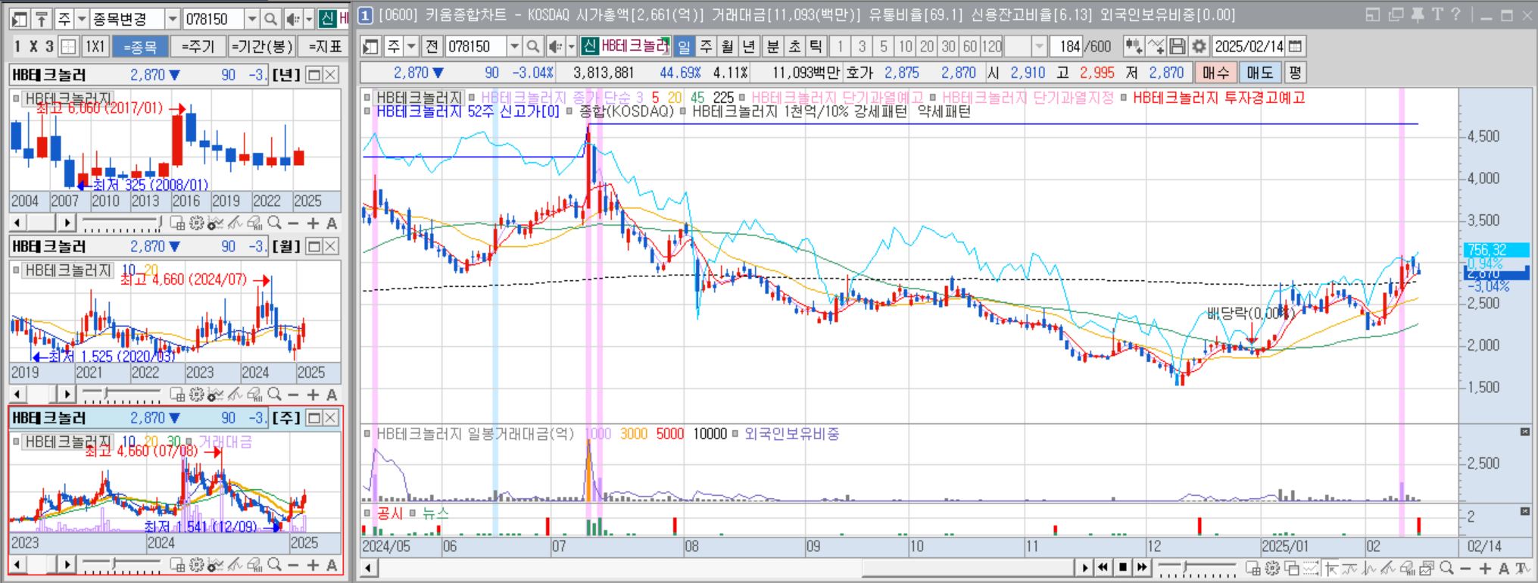
Task: Click the speaker sound icon in main chart toolbar
Action: point(555,47)
